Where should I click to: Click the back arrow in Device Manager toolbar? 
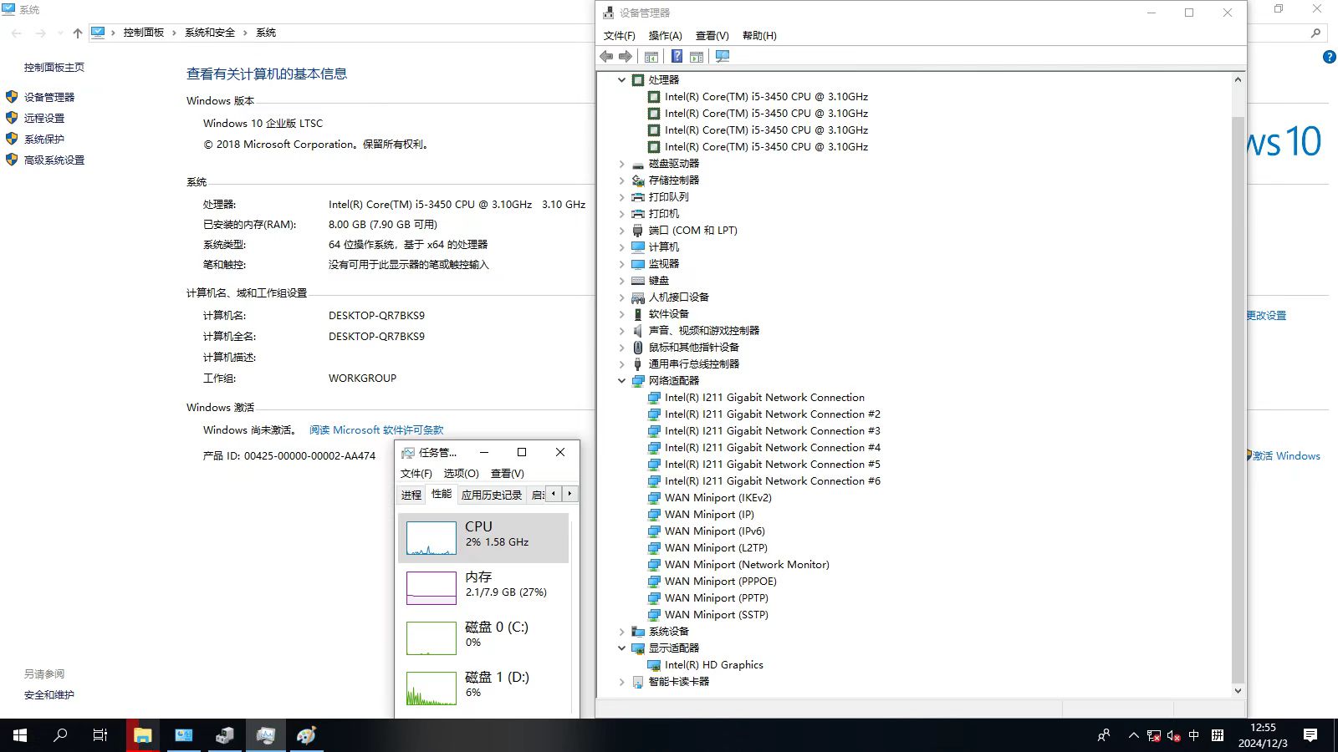[606, 56]
